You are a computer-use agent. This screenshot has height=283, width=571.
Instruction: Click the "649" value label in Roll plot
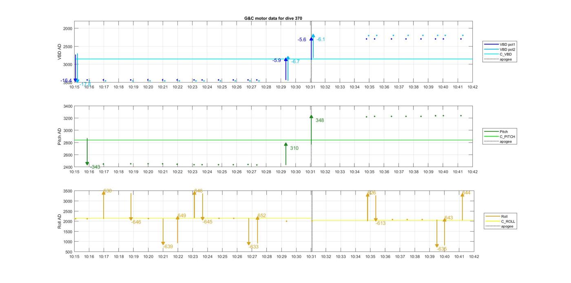point(182,216)
